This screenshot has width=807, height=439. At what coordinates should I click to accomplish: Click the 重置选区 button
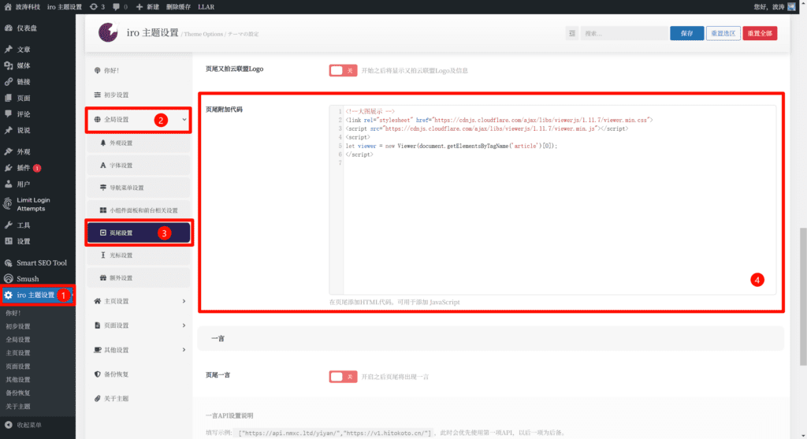click(723, 33)
